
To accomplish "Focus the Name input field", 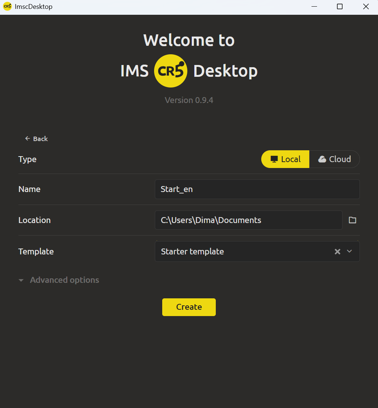I will [257, 189].
